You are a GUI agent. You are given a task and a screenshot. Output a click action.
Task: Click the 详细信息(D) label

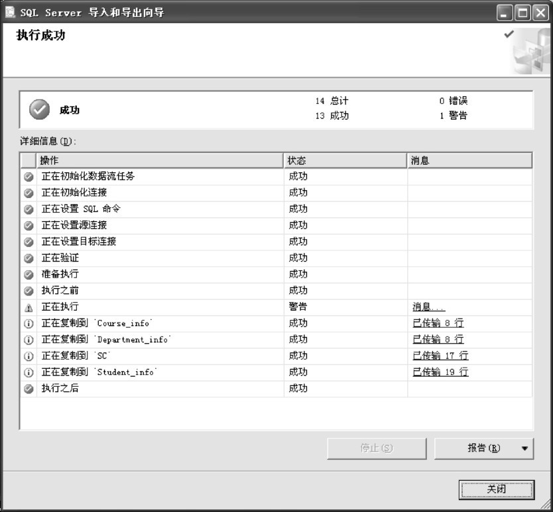[48, 142]
